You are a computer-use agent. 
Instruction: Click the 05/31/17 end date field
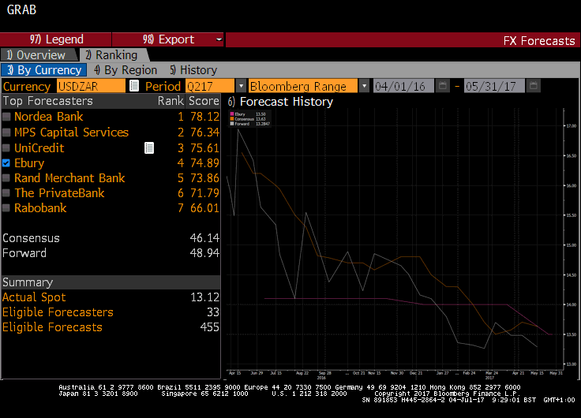(494, 86)
